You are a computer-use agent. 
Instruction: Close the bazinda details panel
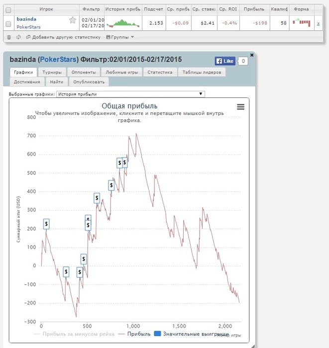[252, 55]
